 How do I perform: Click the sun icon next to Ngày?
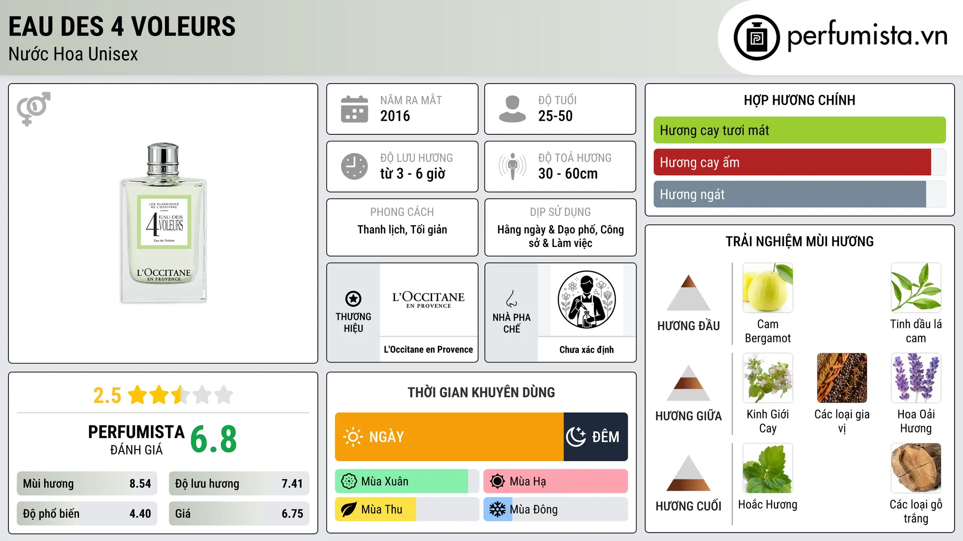pos(353,437)
